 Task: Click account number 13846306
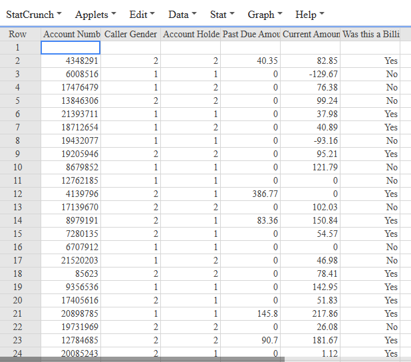(x=70, y=100)
